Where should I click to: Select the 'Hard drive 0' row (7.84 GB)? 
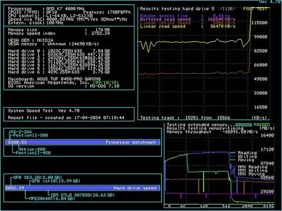coord(59,51)
